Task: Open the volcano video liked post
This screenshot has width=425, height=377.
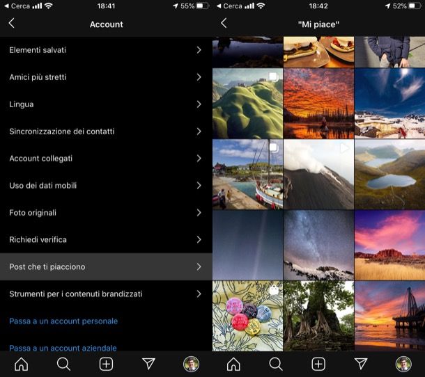Action: [318, 175]
